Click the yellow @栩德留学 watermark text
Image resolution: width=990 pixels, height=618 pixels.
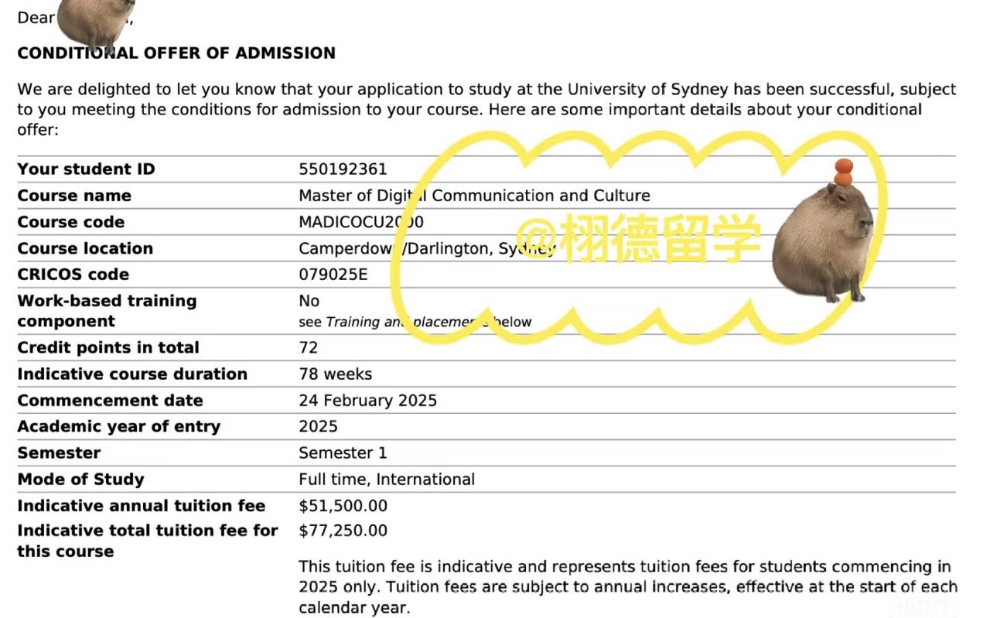click(638, 236)
